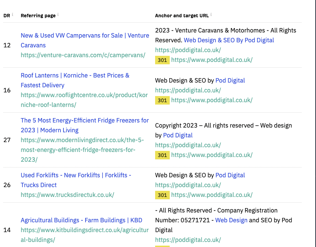Select DR value 16
316x247 pixels.
click(x=7, y=90)
